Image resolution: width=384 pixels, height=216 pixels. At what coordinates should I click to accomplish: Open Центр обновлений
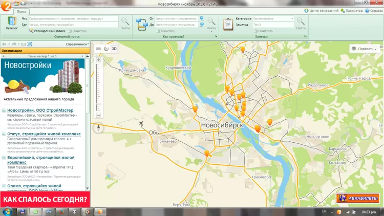click(x=322, y=11)
